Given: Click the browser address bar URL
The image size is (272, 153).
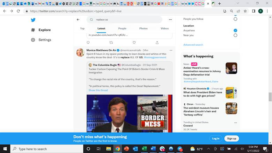Looking at the screenshot, I should (76, 11).
